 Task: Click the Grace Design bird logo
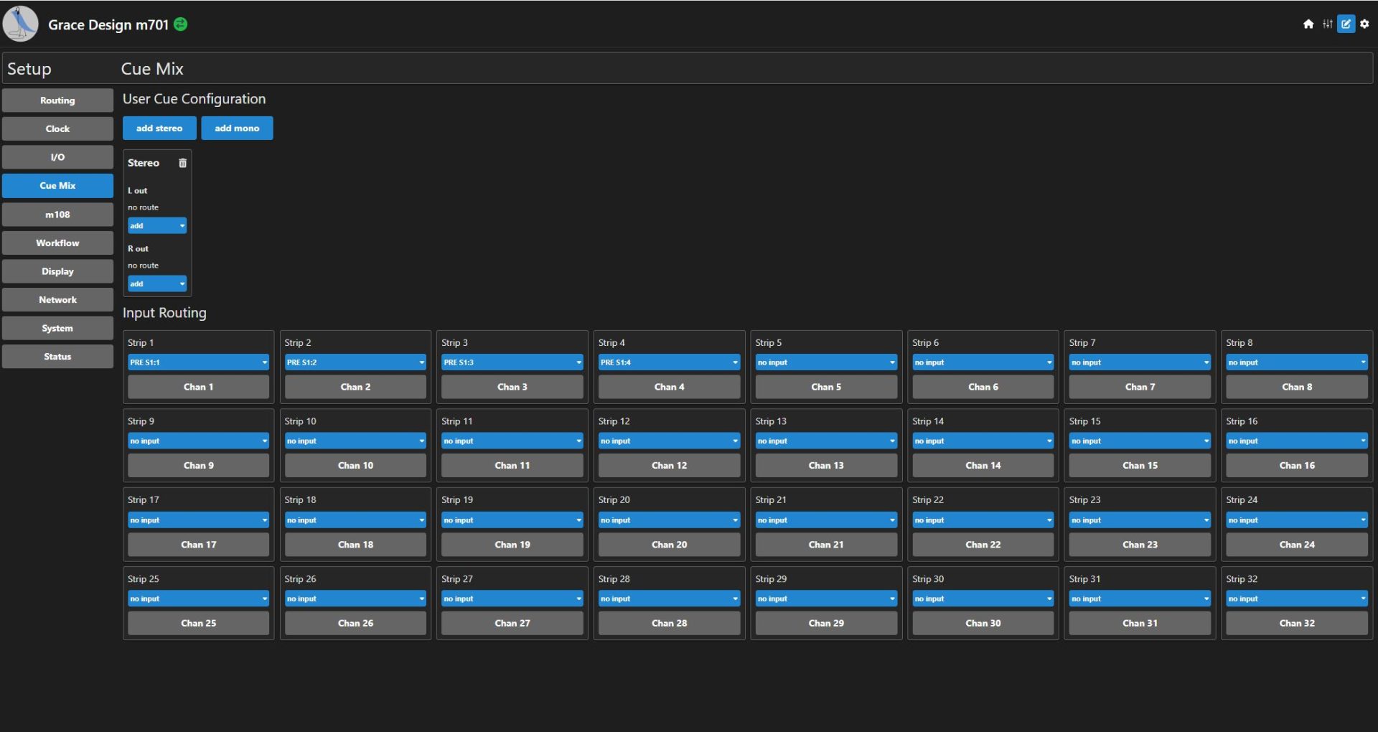pyautogui.click(x=21, y=24)
